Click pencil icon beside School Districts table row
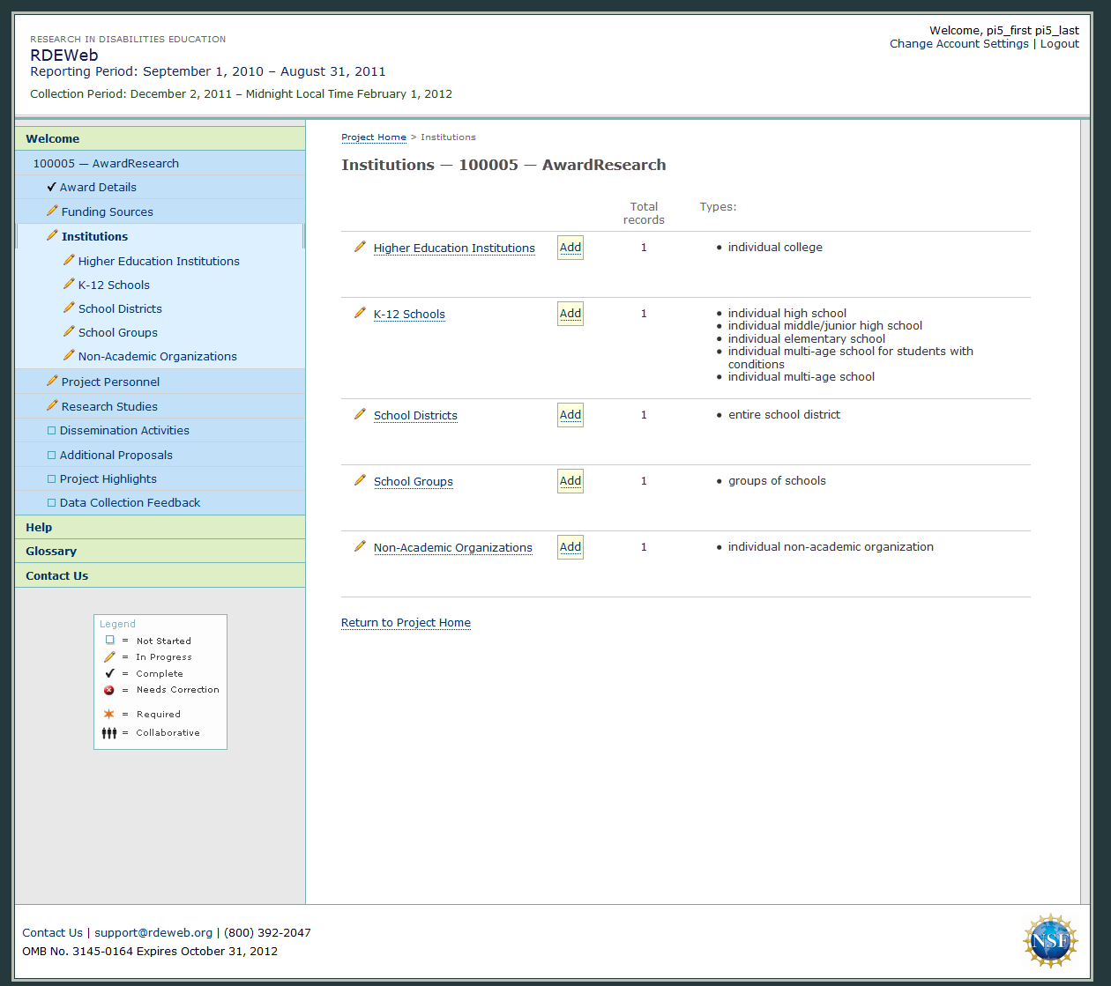 pyautogui.click(x=360, y=414)
